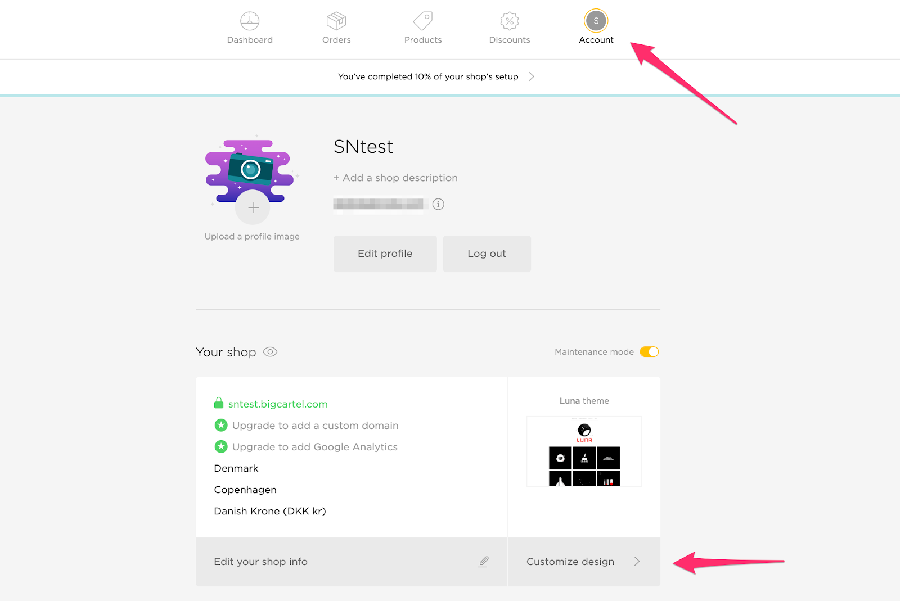
Task: Switch to the Discounts tab label
Action: point(510,40)
